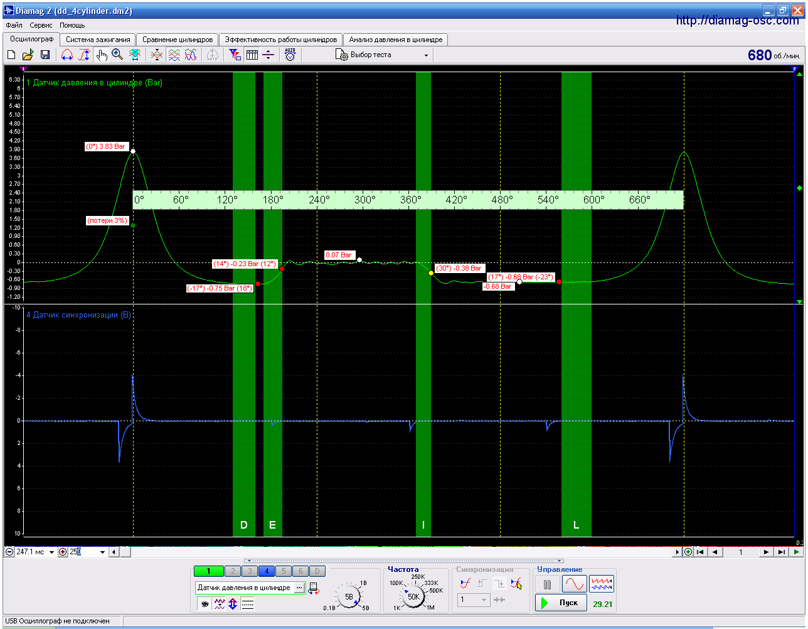
Task: Click the sync cursor waveform icon
Action: (516, 584)
